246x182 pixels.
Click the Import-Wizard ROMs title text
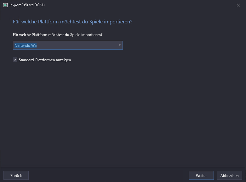tap(25, 5)
